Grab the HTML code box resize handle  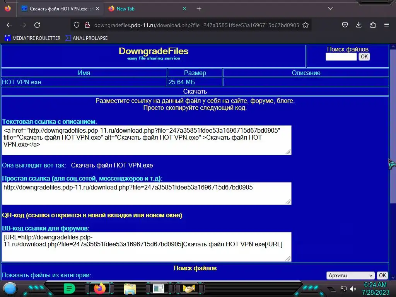coord(288,152)
